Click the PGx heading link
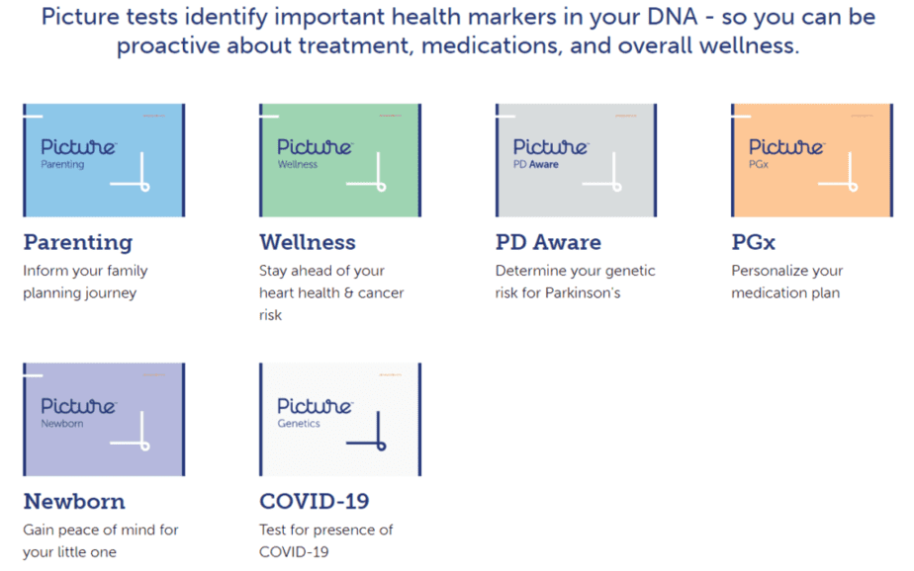The height and width of the screenshot is (571, 914). tap(753, 242)
